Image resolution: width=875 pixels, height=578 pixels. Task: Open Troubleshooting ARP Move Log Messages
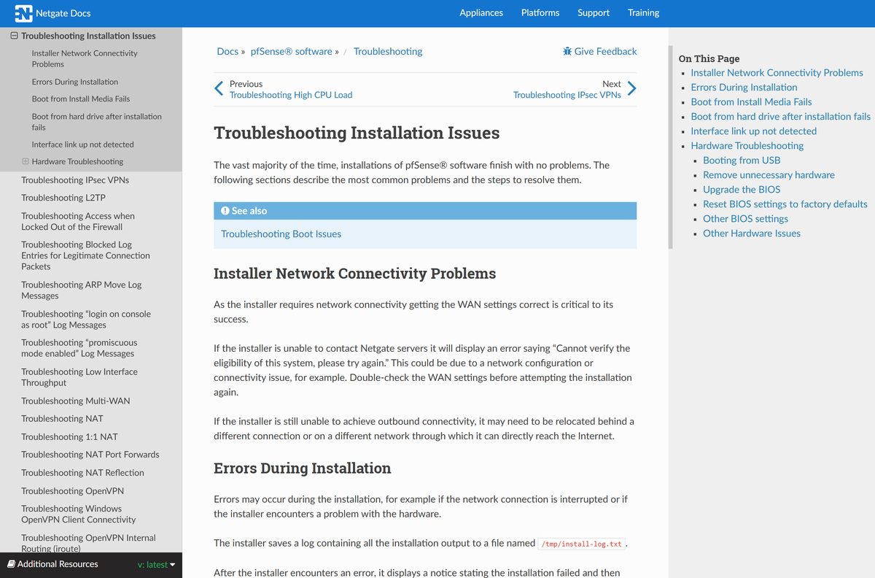[81, 290]
